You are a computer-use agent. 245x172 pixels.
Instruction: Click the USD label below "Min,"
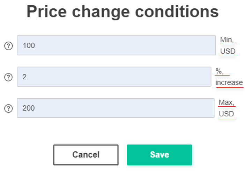[x=228, y=51]
